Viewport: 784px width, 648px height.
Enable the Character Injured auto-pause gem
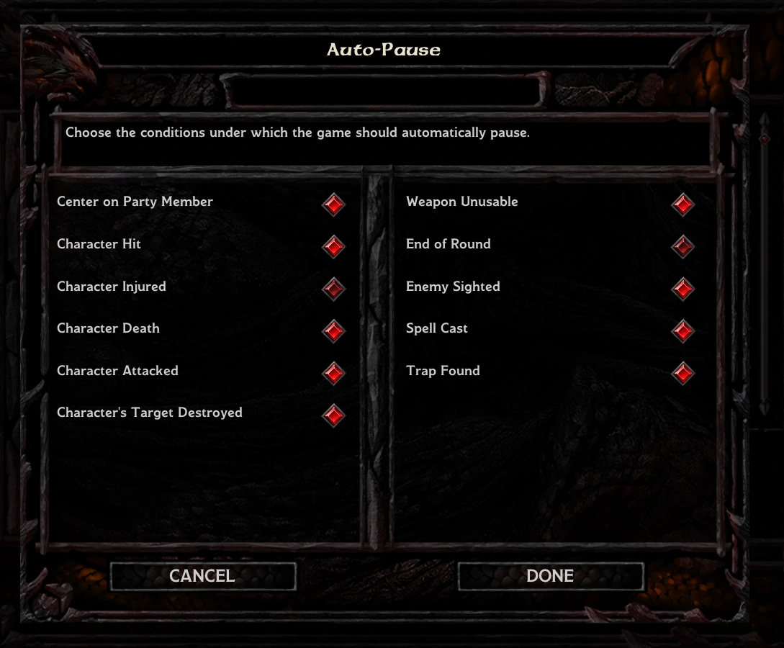[x=333, y=289]
